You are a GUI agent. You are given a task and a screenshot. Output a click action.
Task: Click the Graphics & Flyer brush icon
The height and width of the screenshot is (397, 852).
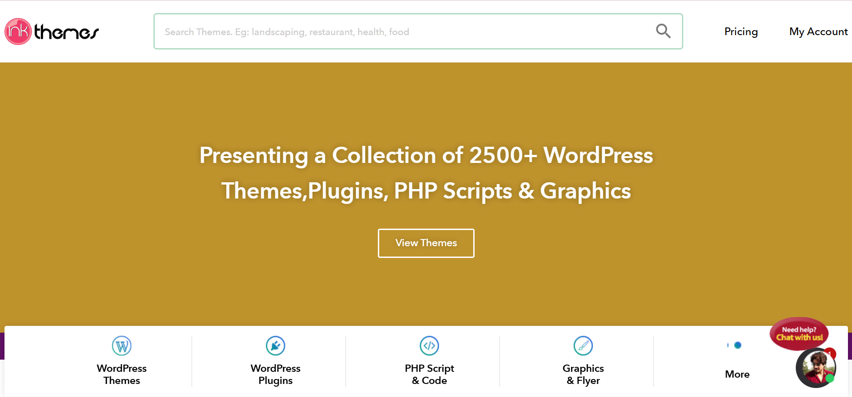coord(583,346)
